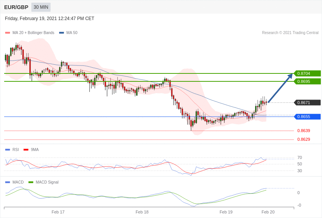Screen dimensions: 322x218
Task: Click the blue pivot price tag 0.8655
Action: click(x=308, y=117)
